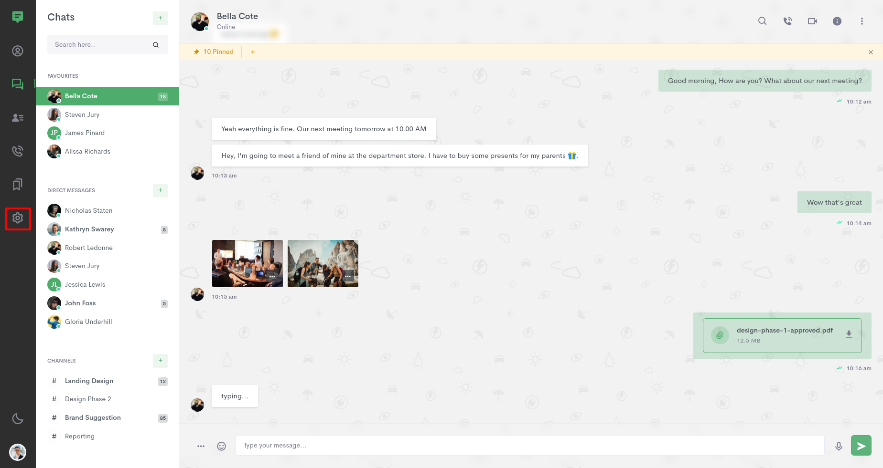Record a voice message with the microphone
This screenshot has height=468, width=883.
[839, 446]
